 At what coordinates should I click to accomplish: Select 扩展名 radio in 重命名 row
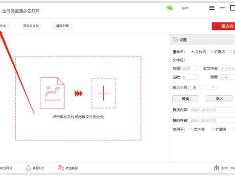click(x=211, y=52)
